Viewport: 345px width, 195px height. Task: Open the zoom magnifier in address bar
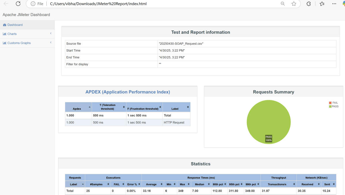(x=283, y=4)
